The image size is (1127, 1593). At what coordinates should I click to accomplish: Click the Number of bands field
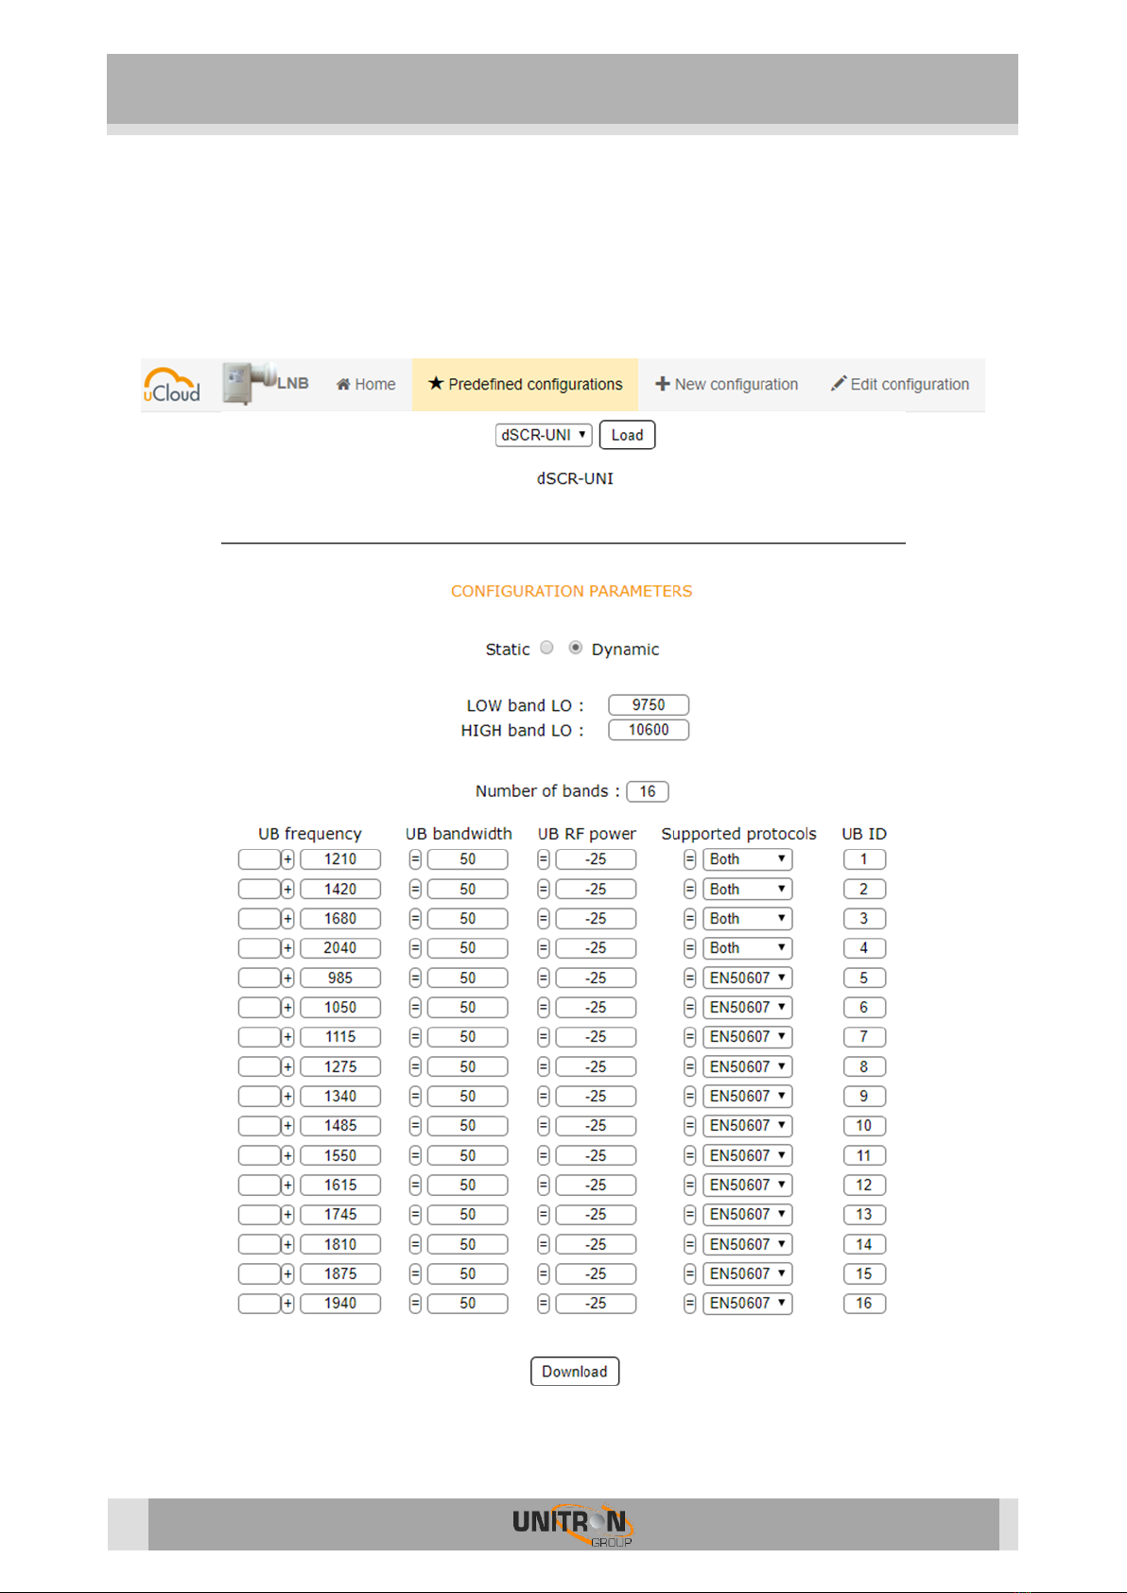[648, 791]
